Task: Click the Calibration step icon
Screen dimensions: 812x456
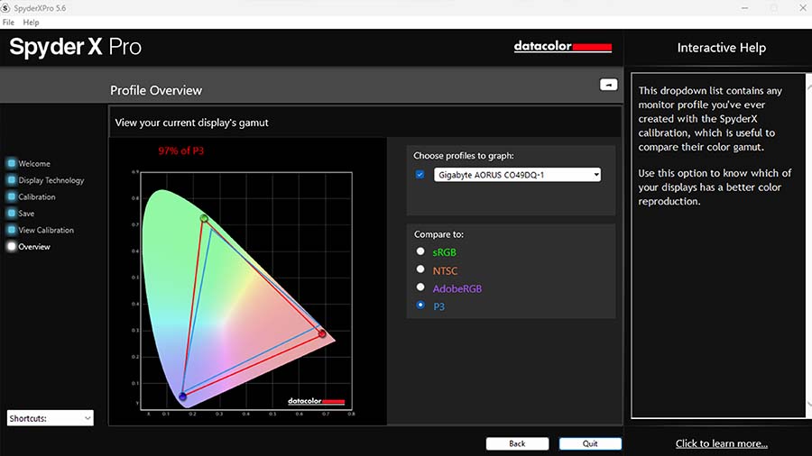Action: pyautogui.click(x=11, y=196)
